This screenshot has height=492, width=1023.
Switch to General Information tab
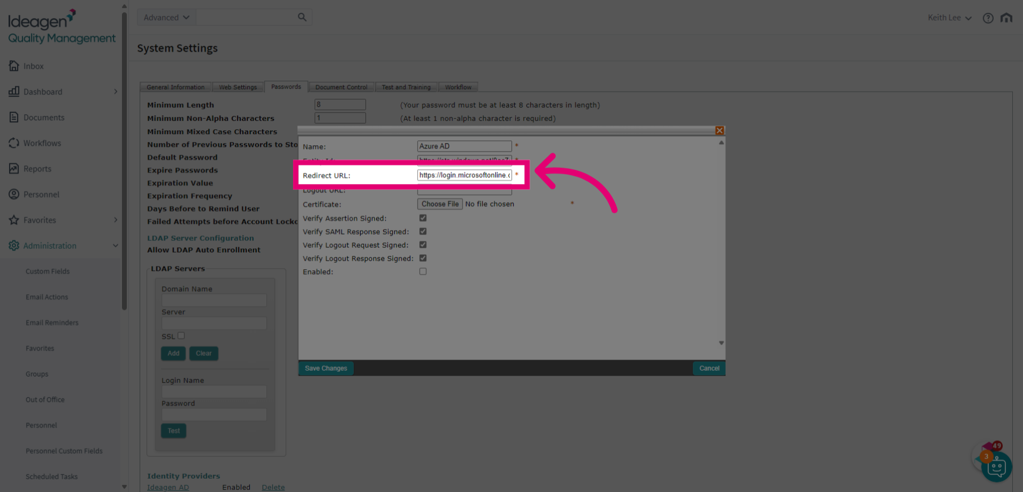tap(175, 87)
